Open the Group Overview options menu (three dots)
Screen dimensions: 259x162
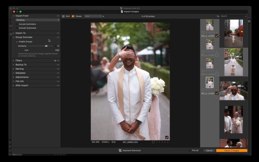[58, 37]
